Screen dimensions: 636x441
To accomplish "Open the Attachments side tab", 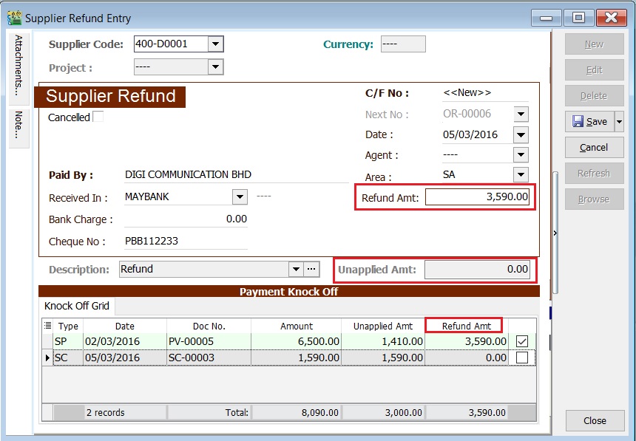I will pos(18,66).
